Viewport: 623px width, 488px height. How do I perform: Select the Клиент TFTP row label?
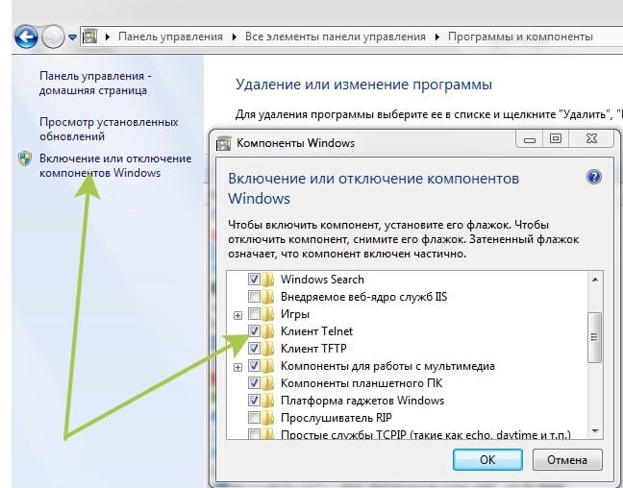point(313,349)
